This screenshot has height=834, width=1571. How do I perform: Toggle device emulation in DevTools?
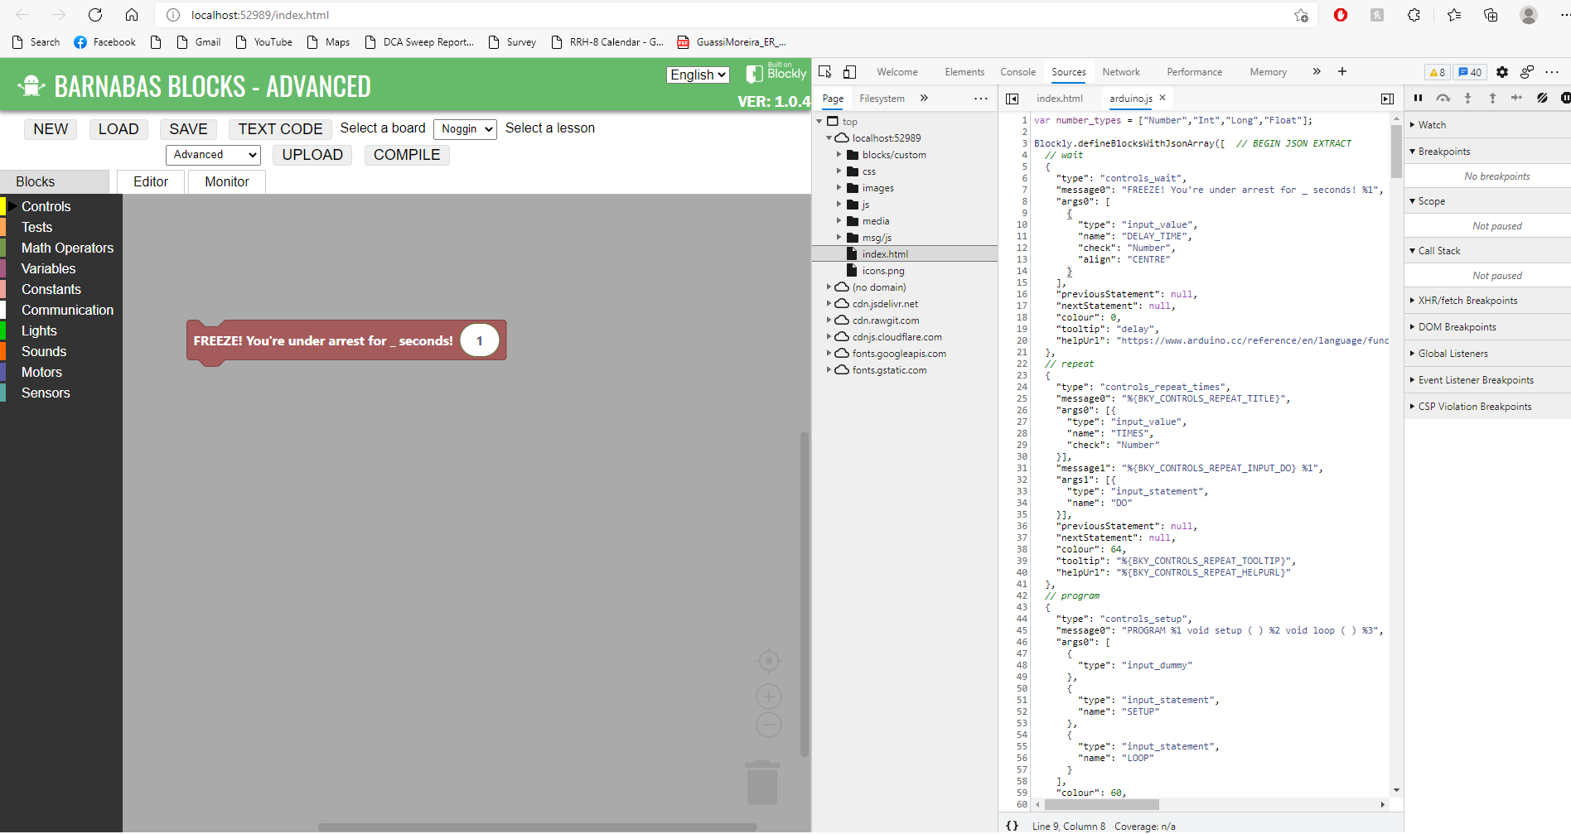pyautogui.click(x=849, y=72)
